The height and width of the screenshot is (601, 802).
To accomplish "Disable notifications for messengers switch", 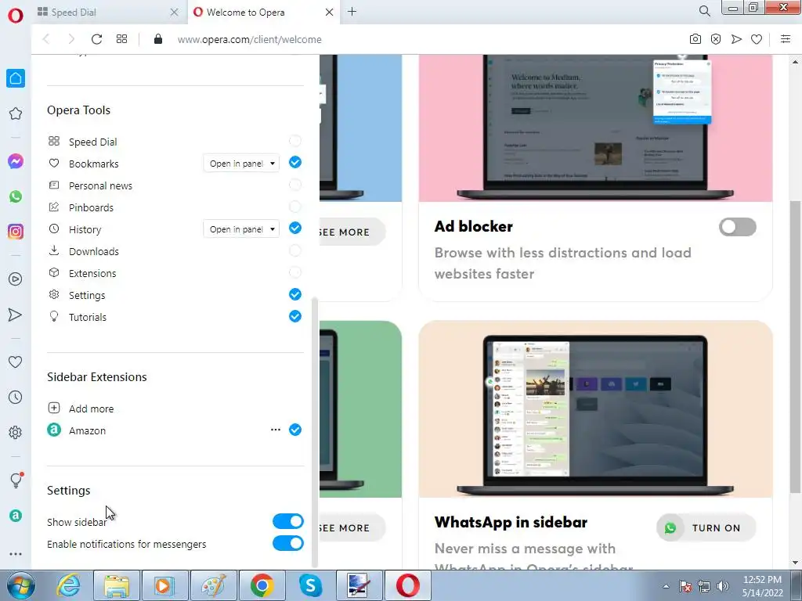I will point(288,543).
